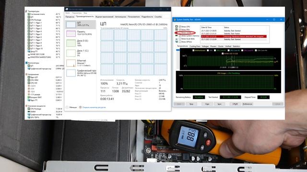The height and width of the screenshot is (172, 307).
Task: Toggle the Stress system memory checkbox
Action: 180,36
